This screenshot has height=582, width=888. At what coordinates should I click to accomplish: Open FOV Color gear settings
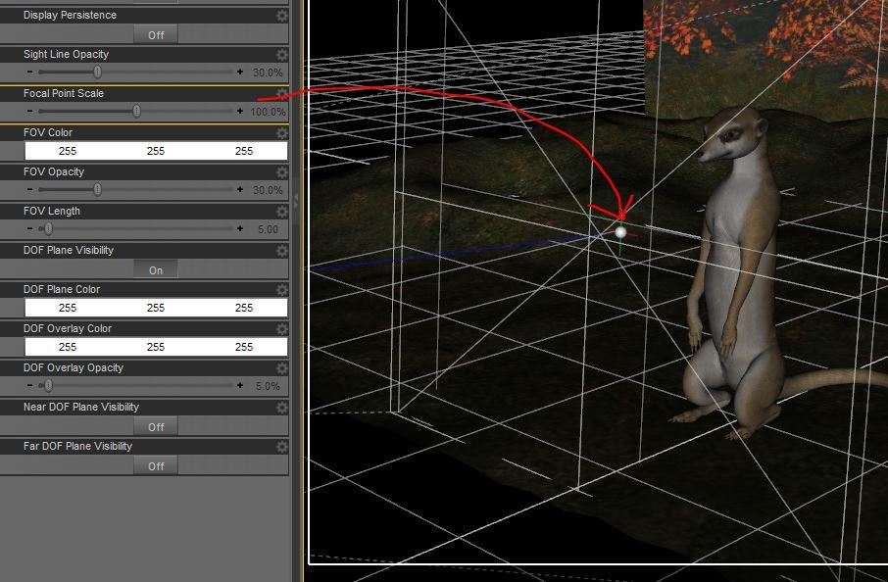[x=281, y=133]
